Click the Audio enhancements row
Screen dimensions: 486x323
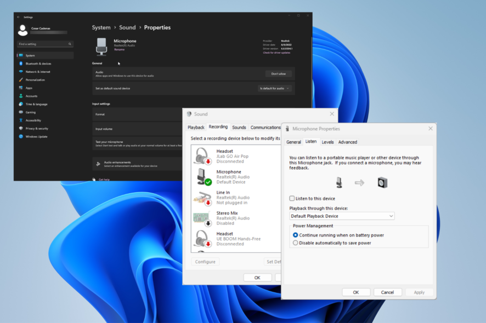pyautogui.click(x=137, y=164)
